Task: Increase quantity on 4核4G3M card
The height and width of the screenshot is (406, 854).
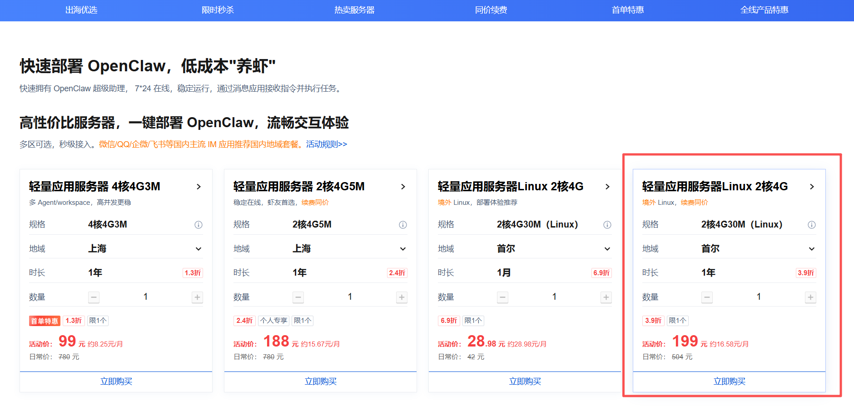Action: [197, 297]
